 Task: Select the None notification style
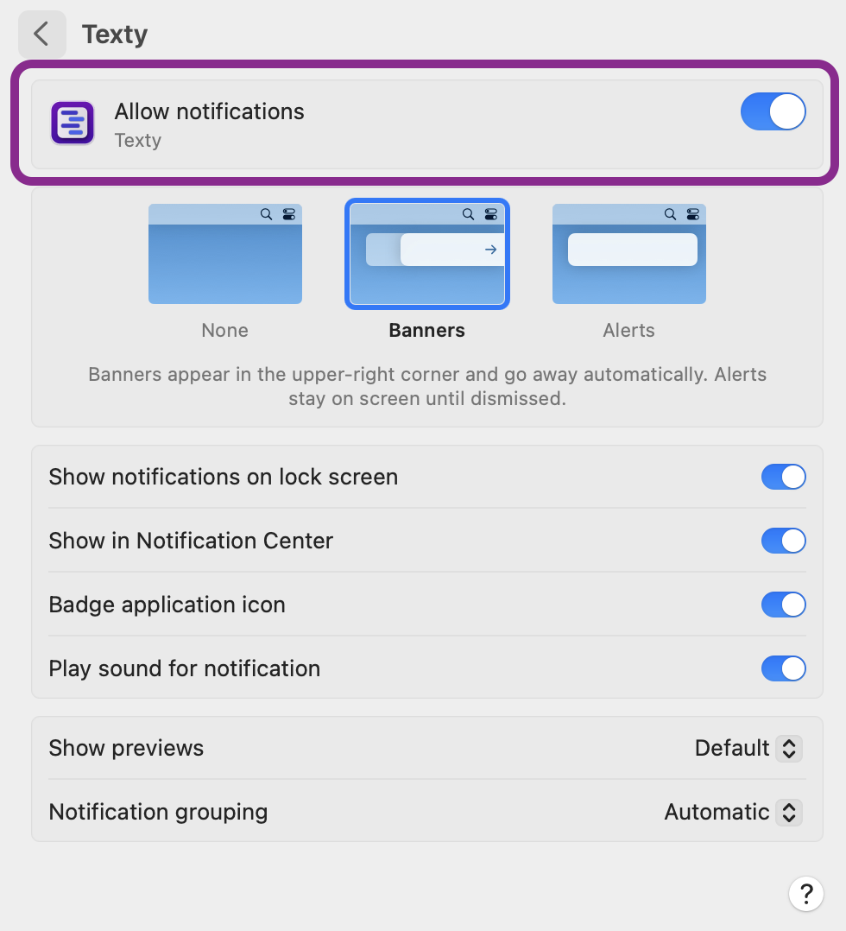[225, 254]
